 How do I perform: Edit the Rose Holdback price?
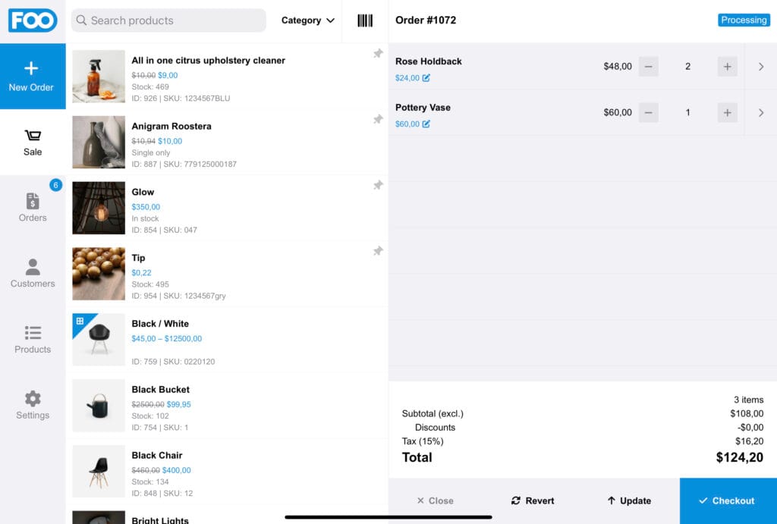[x=426, y=78]
